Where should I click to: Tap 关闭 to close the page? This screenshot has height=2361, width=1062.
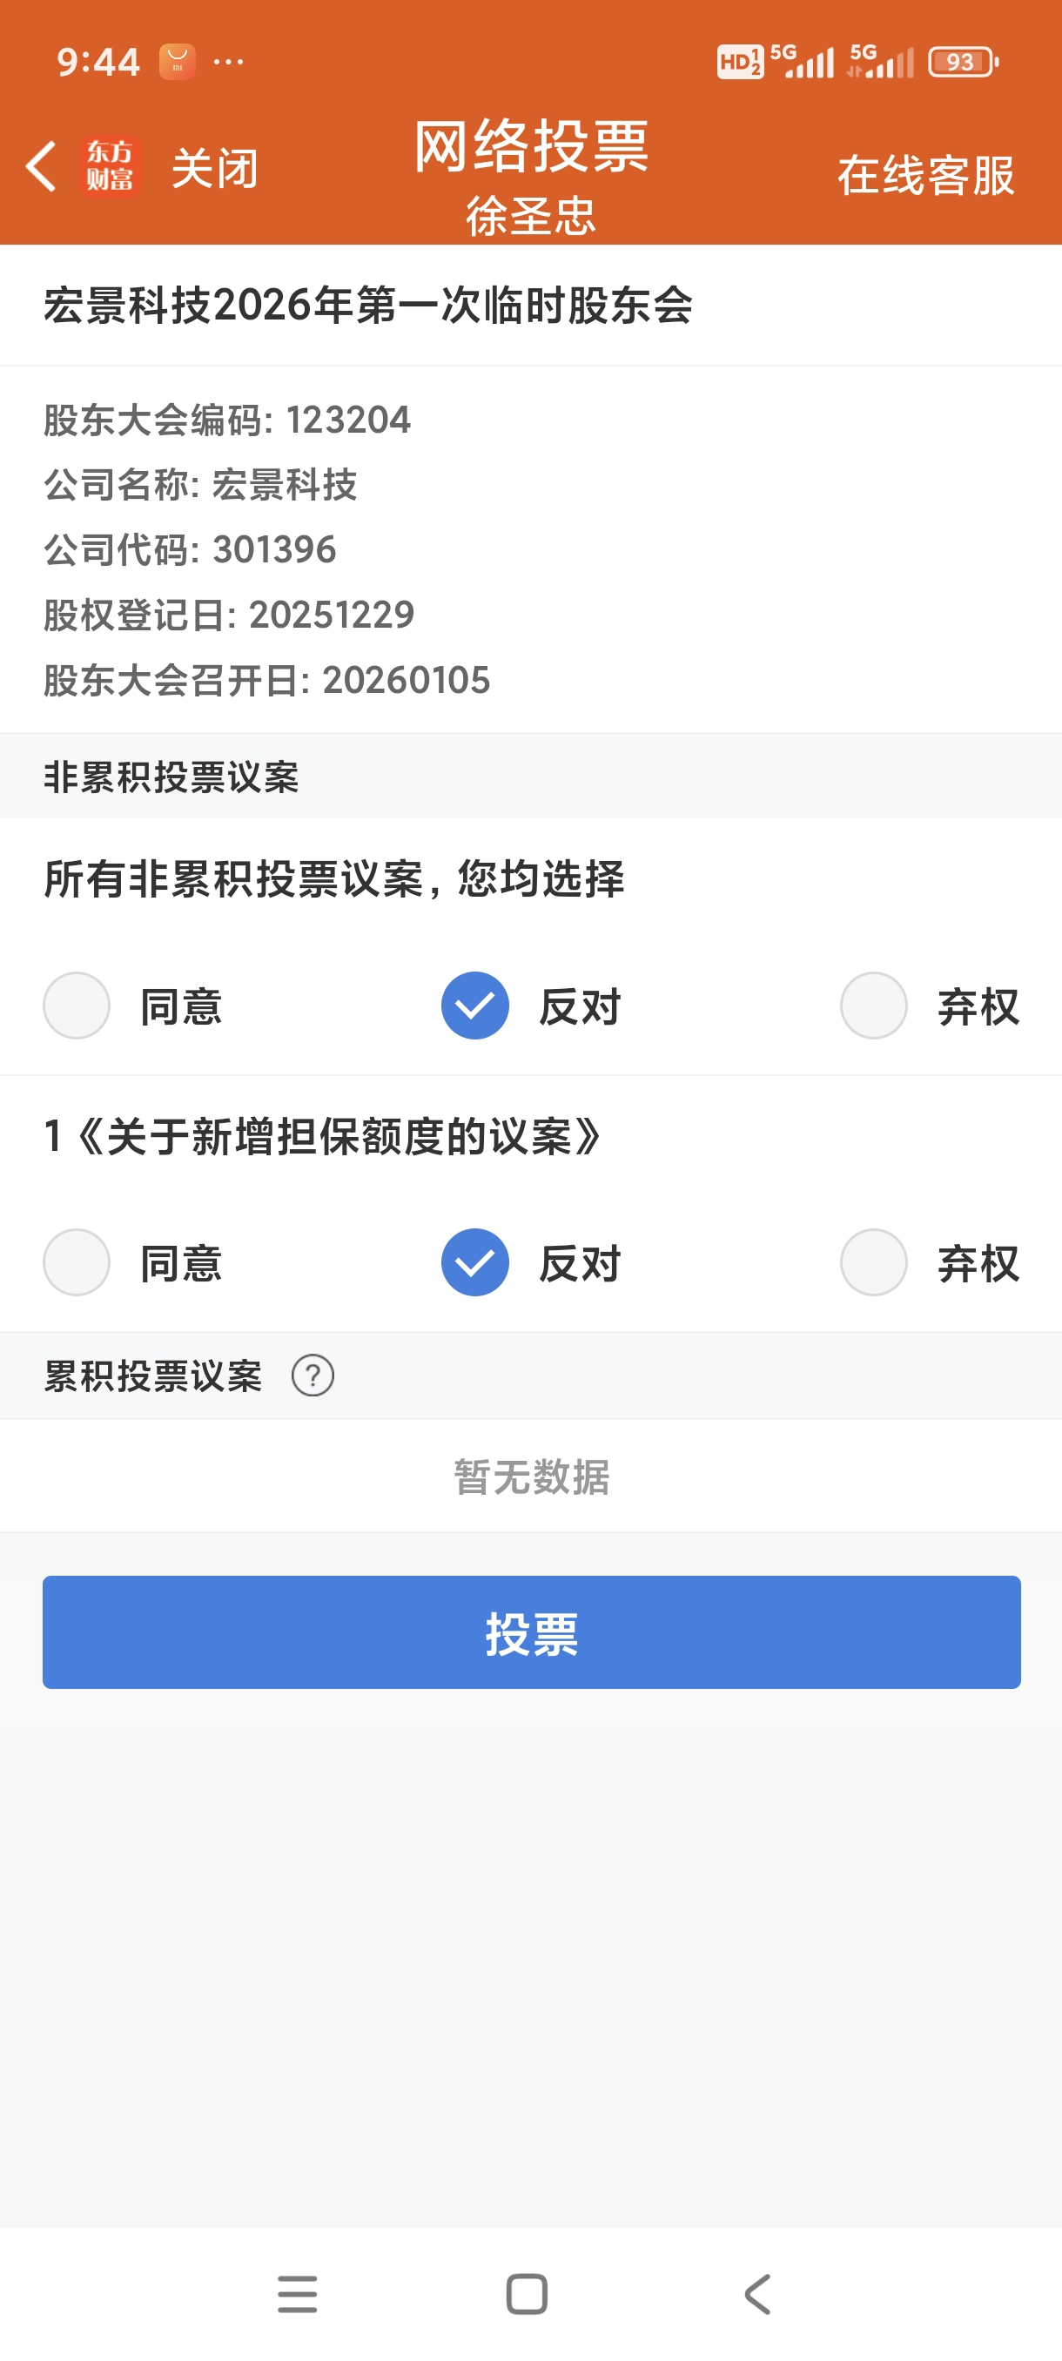[214, 169]
